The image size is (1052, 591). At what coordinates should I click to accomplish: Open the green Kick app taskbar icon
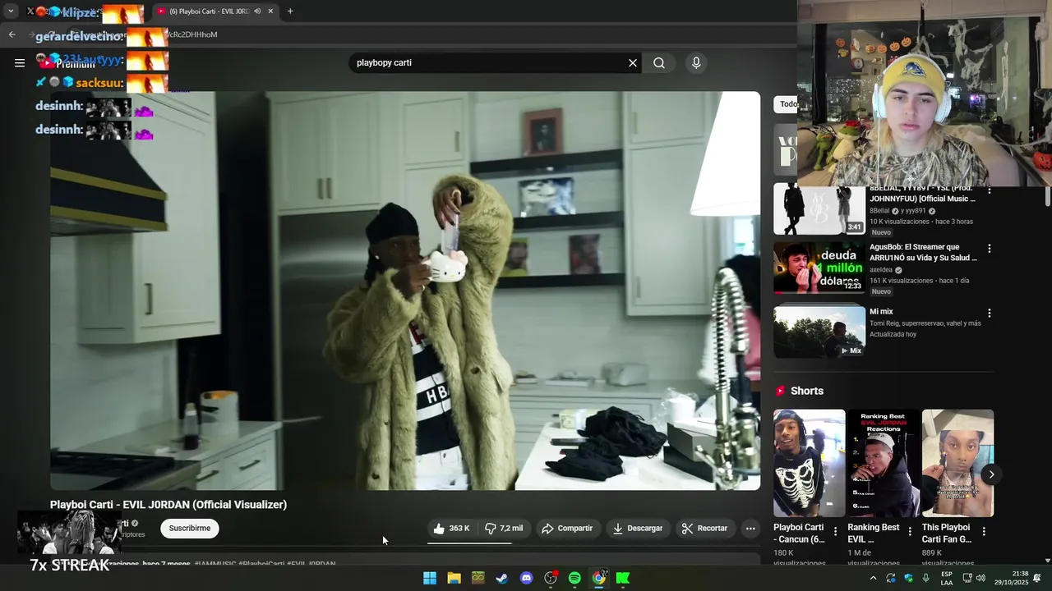(623, 578)
